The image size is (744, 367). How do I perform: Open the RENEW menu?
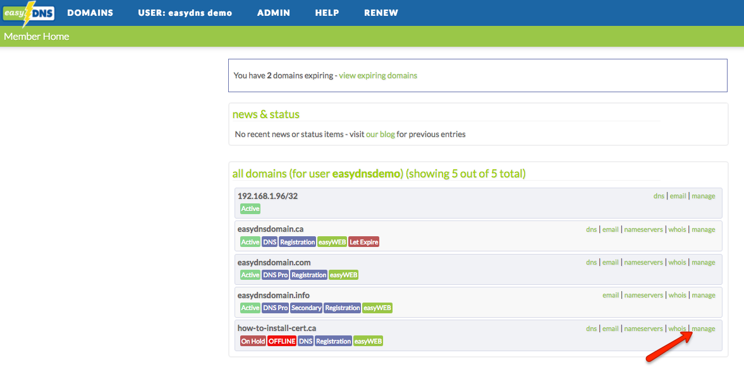tap(381, 13)
